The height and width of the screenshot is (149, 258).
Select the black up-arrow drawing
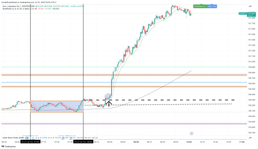pos(109,104)
